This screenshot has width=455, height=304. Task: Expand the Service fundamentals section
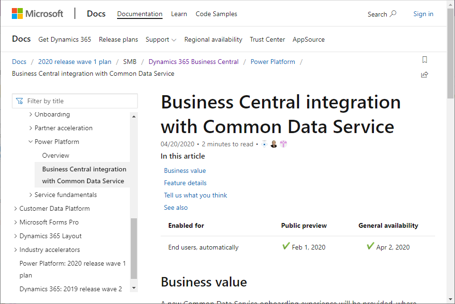(30, 195)
